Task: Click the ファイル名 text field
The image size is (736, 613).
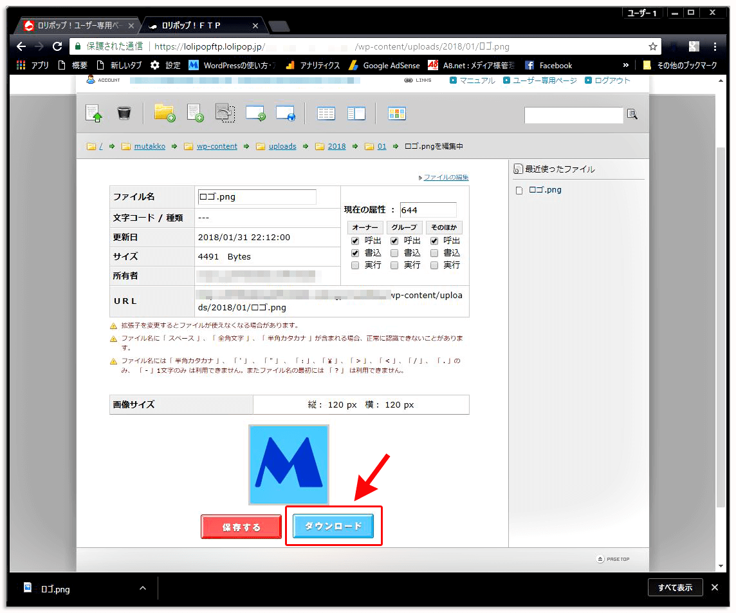Action: (257, 197)
